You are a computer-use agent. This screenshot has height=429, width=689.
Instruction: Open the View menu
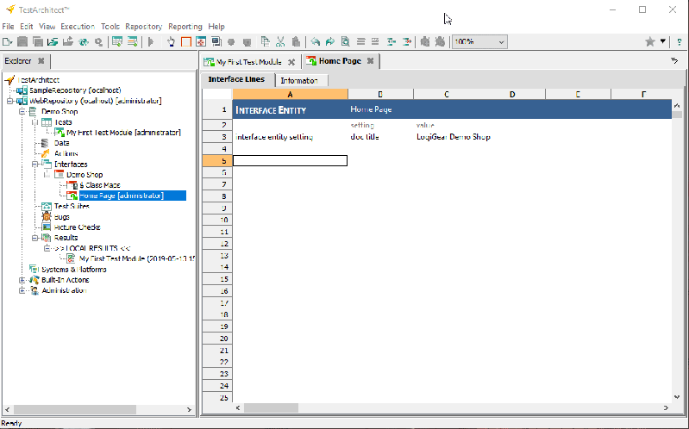tap(47, 27)
